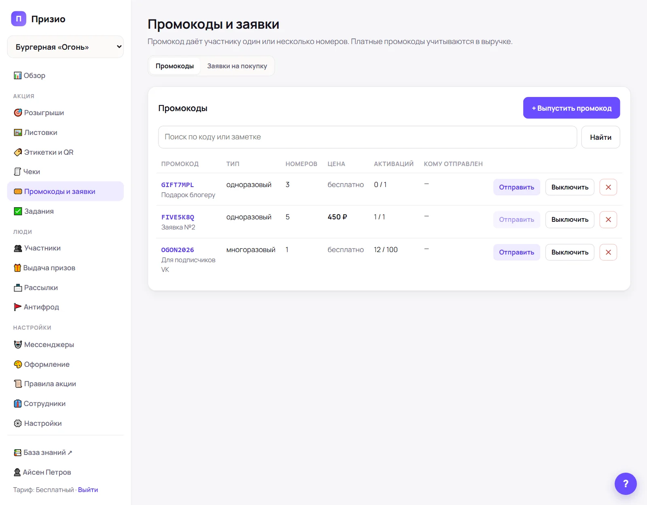Delete promo code OGON2026
647x505 pixels.
coord(608,253)
